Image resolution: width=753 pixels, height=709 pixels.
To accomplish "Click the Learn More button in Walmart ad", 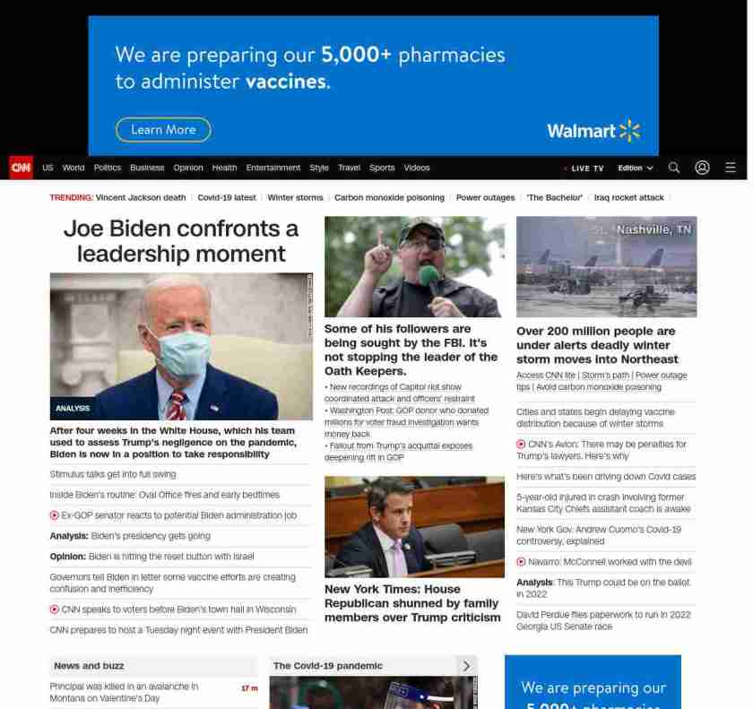I will pos(163,130).
